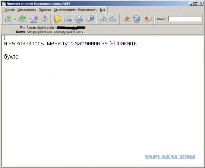Click the envelope with right-arrow and red X icon
The height and width of the screenshot is (168, 205).
click(x=148, y=19)
